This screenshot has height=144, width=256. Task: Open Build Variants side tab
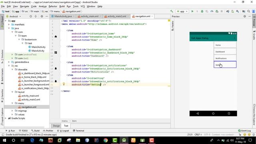point(2,76)
